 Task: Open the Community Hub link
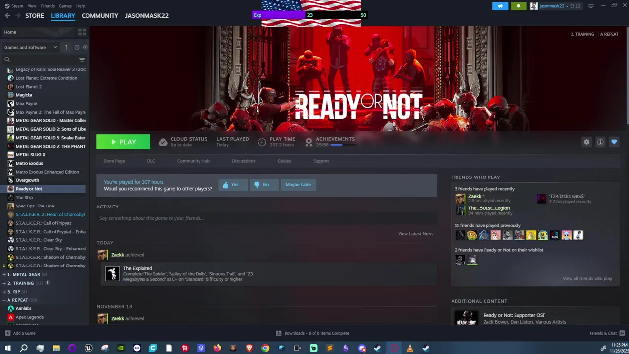(193, 161)
